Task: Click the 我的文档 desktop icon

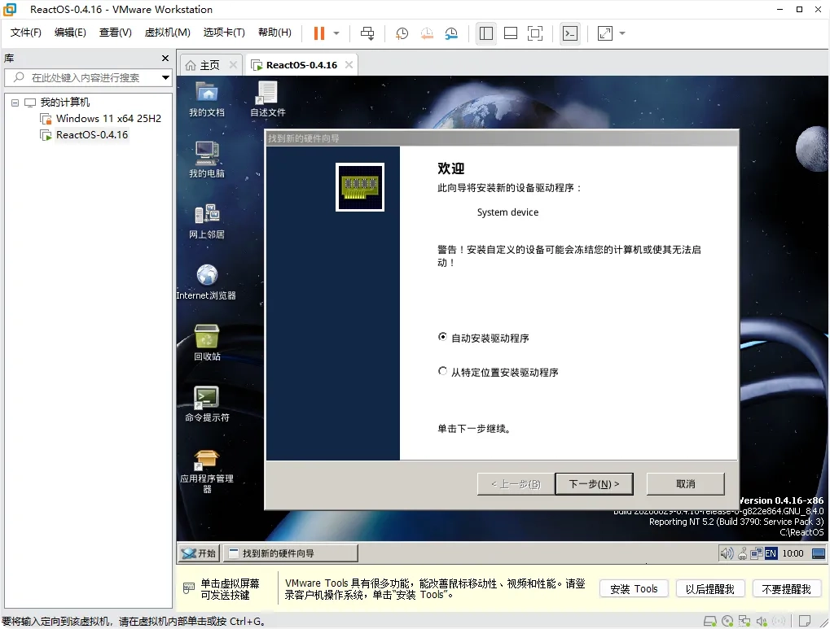Action: point(207,99)
